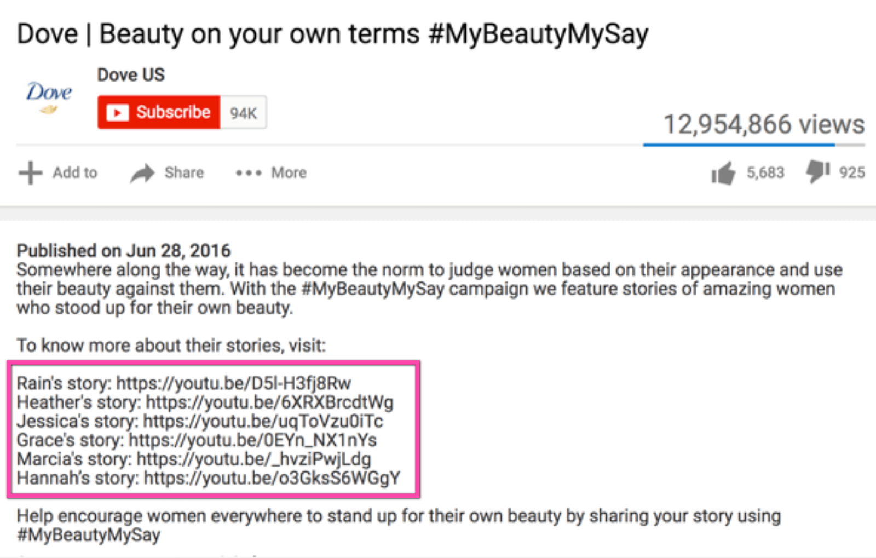Open Jessica's story youtu.be link
The height and width of the screenshot is (558, 876).
tap(263, 421)
